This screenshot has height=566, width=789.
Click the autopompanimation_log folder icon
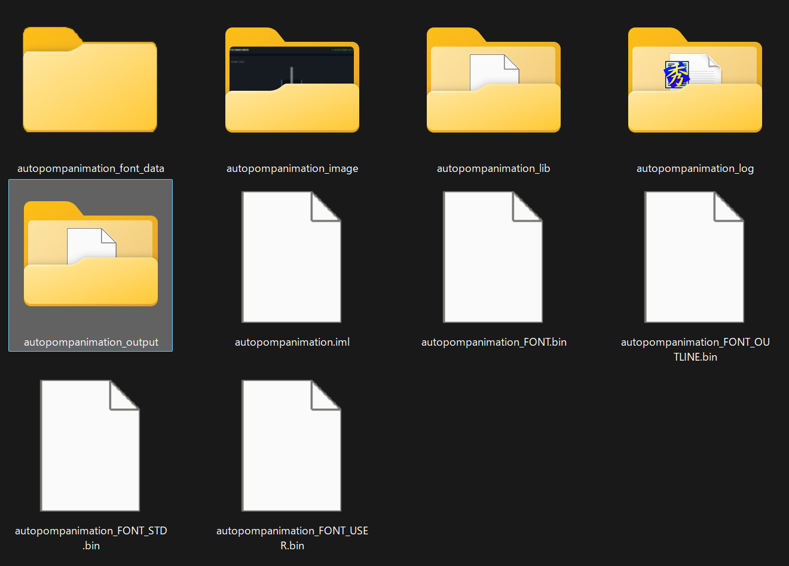pyautogui.click(x=695, y=79)
